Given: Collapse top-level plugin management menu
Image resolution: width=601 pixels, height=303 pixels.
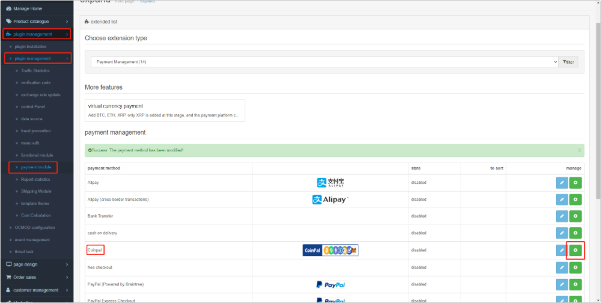Looking at the screenshot, I should pos(37,34).
